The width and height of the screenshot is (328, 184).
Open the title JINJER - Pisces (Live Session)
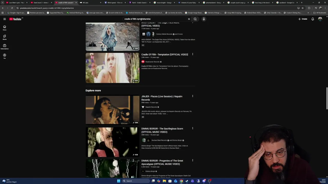coord(162,98)
